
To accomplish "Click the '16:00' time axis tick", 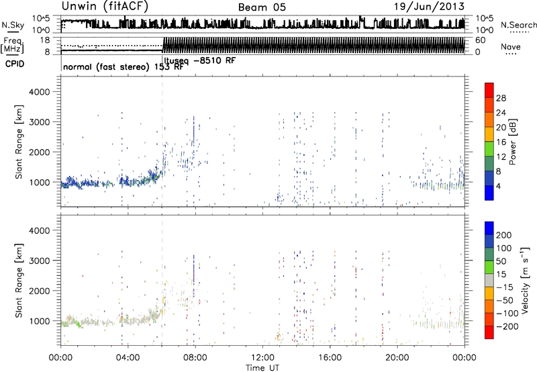I will [x=330, y=358].
